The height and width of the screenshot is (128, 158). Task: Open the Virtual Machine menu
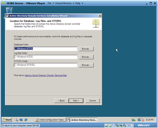coord(63,3)
